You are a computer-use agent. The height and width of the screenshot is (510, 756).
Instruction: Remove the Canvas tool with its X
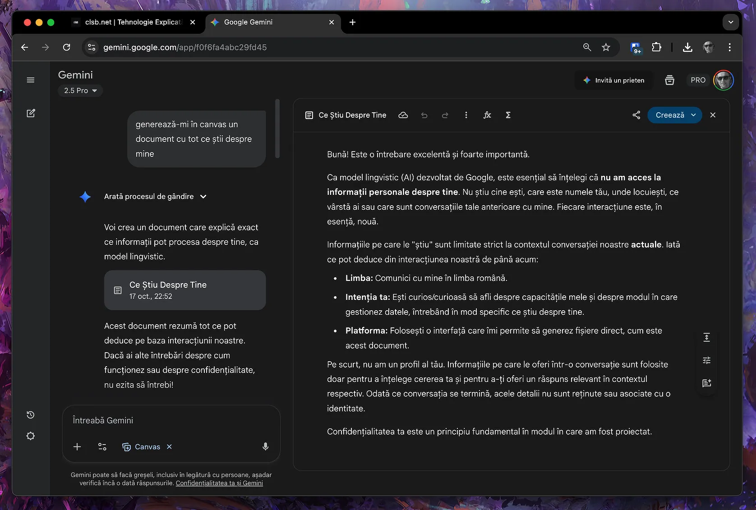coord(169,446)
